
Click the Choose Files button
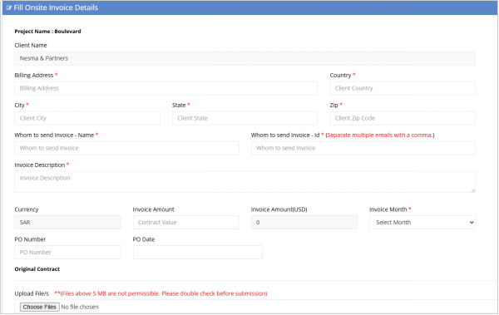(x=39, y=307)
